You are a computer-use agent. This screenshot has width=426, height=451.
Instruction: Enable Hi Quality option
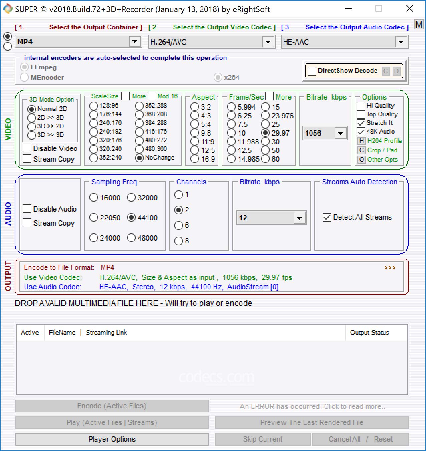(x=361, y=106)
